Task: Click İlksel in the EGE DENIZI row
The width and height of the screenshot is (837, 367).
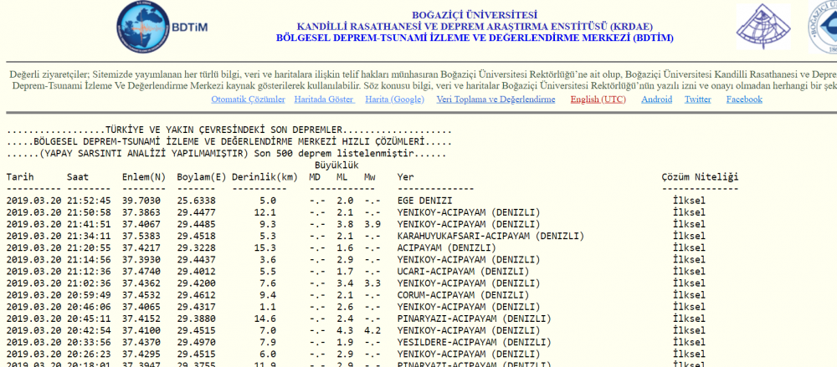Action: pyautogui.click(x=689, y=201)
